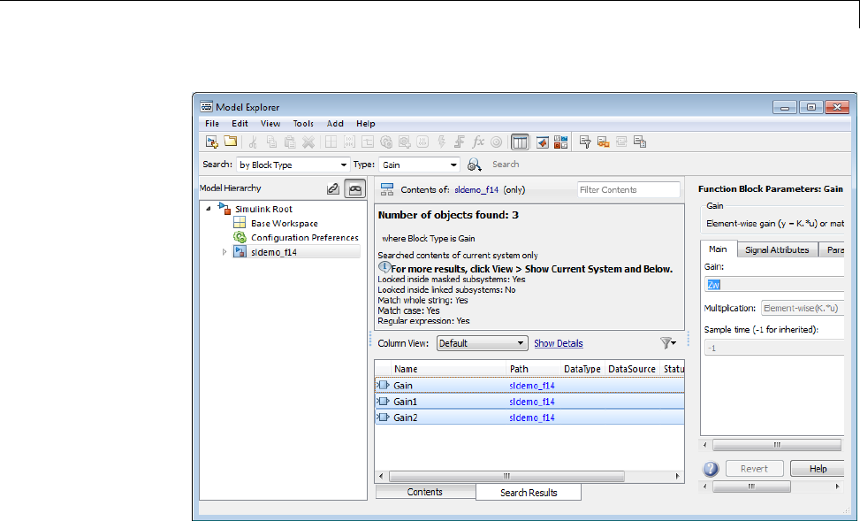860x521 pixels.
Task: Click the Open folder toolbar icon
Action: coord(231,142)
